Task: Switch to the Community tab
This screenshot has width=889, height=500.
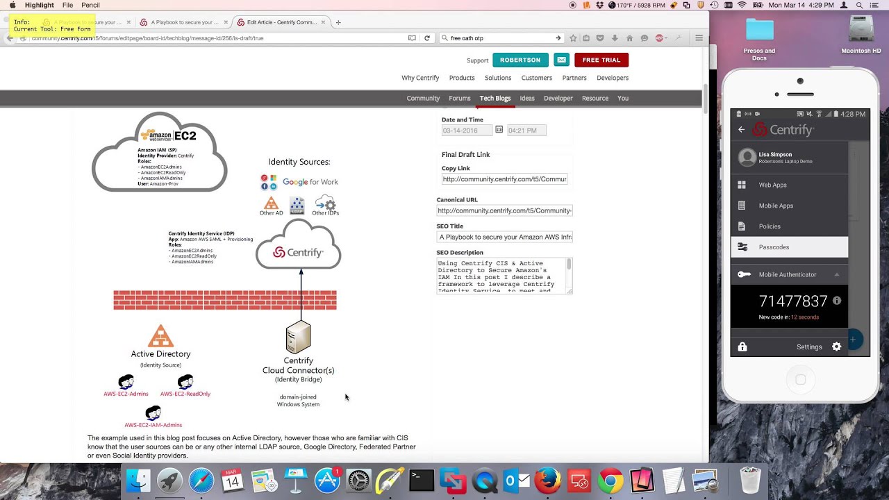Action: (423, 99)
